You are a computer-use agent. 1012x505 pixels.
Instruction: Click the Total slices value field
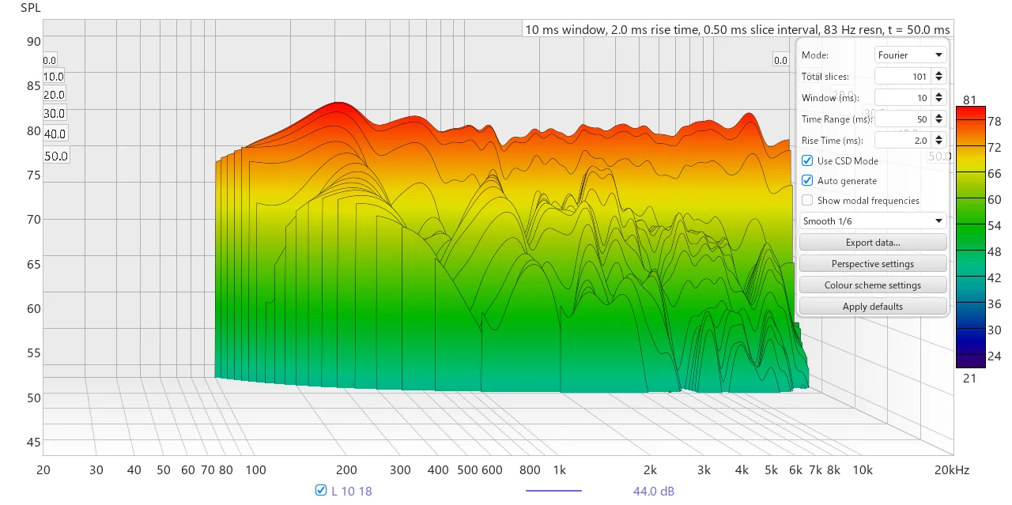(x=902, y=77)
